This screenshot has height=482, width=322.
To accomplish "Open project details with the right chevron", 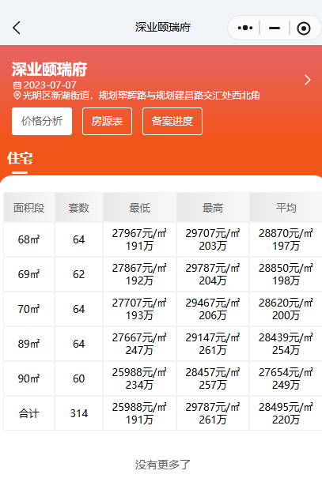I will tap(307, 80).
